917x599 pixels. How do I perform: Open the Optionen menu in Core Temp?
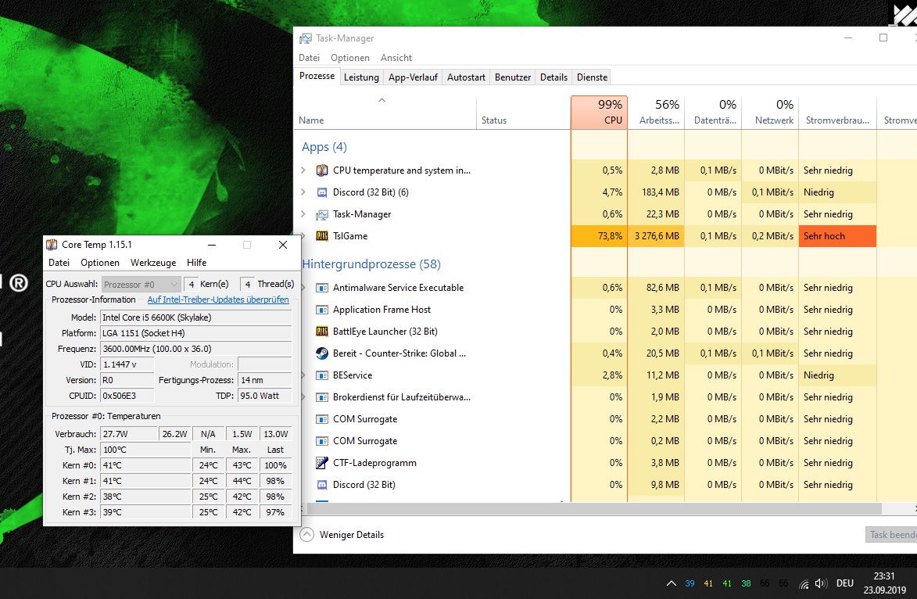point(100,263)
